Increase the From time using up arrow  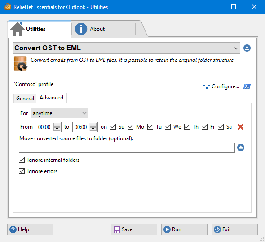(57, 125)
